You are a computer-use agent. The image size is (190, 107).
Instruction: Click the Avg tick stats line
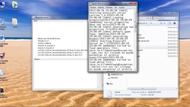(x=44, y=43)
